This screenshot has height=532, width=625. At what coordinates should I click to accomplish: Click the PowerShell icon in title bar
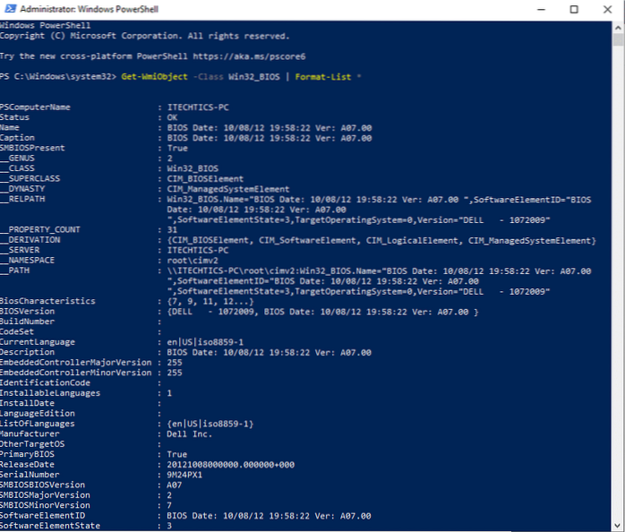click(11, 9)
